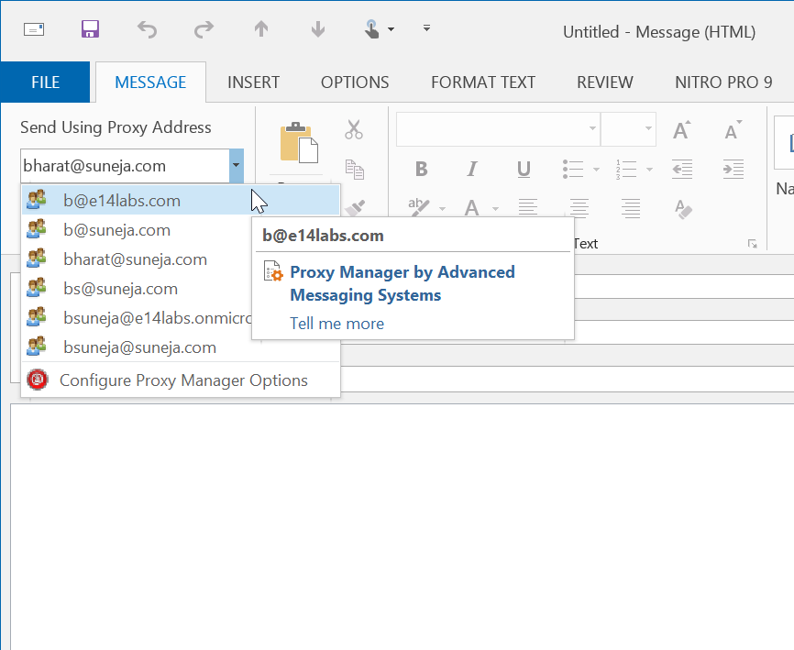This screenshot has width=794, height=650.
Task: Switch to the MESSAGE tab
Action: (150, 82)
